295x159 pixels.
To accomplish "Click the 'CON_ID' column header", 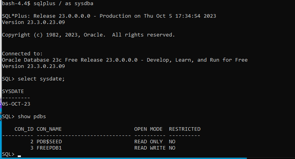I will click(x=24, y=129).
